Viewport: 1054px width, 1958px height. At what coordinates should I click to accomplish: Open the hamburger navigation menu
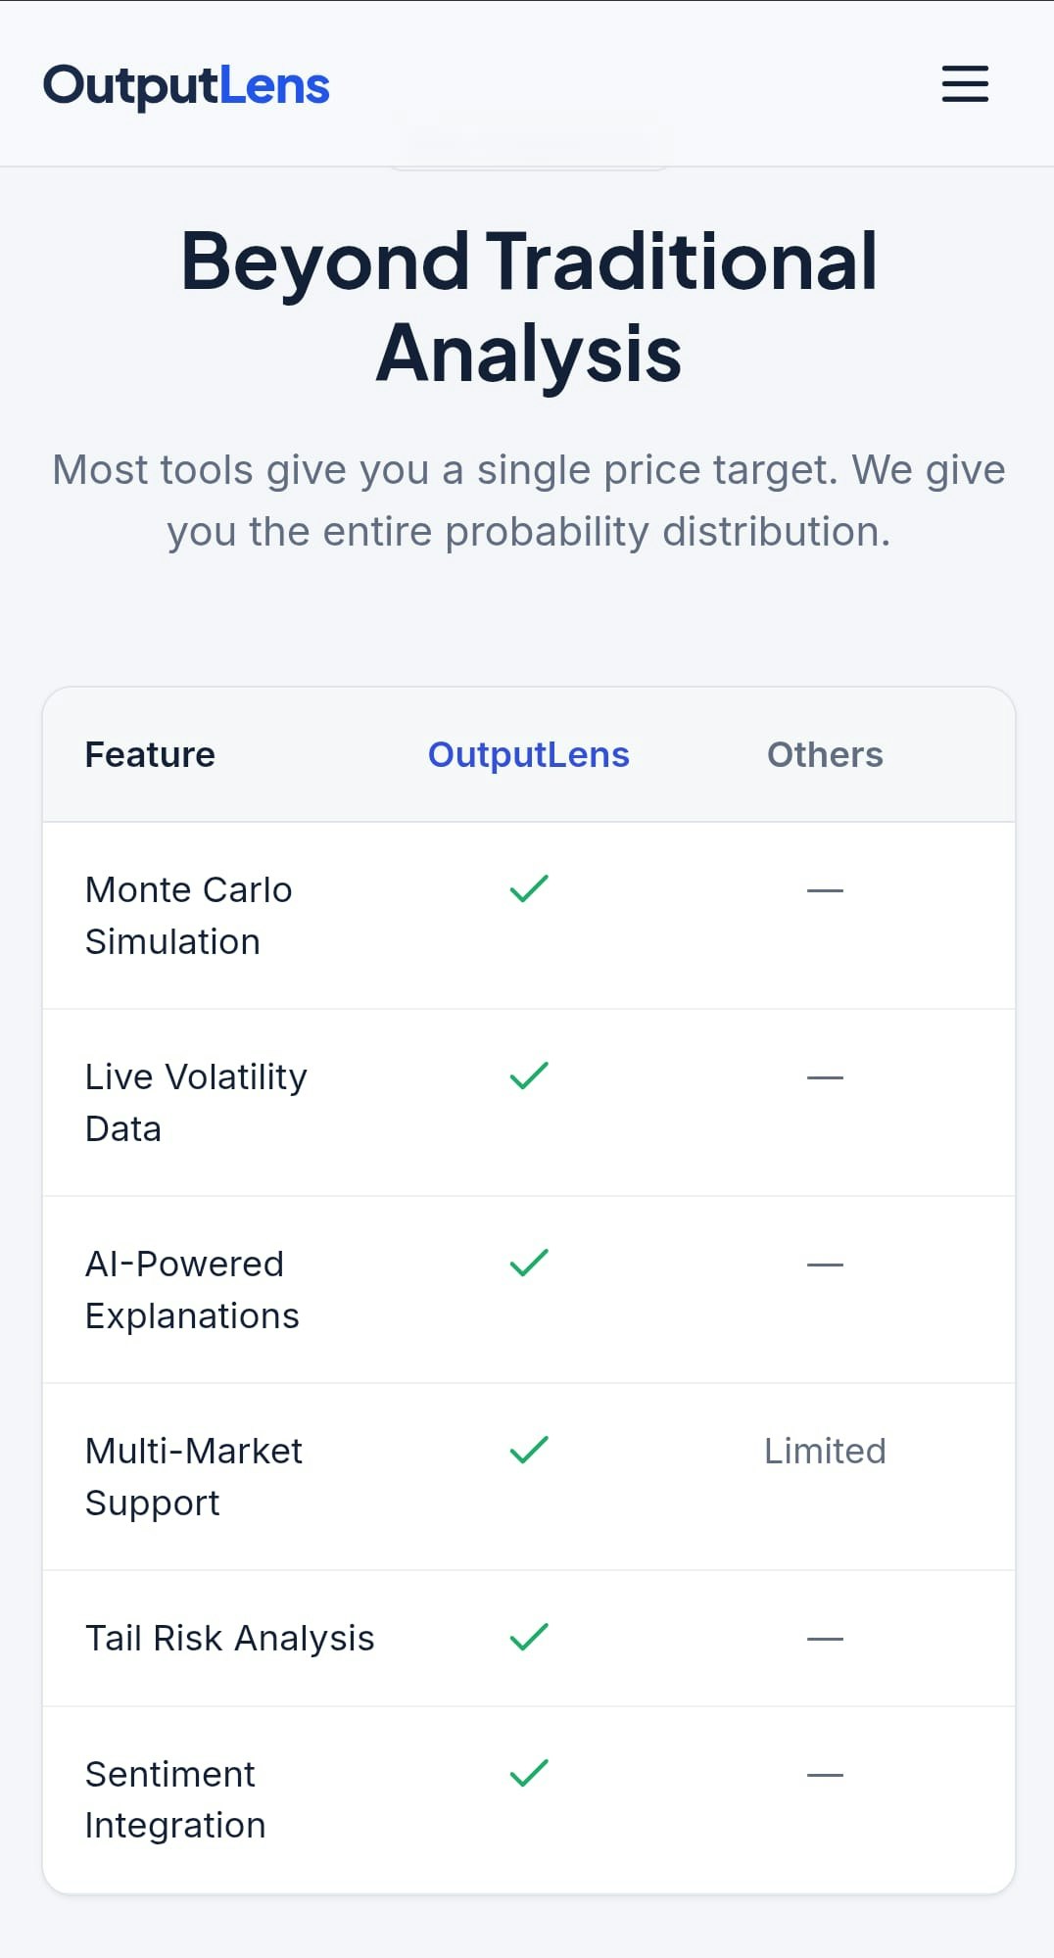[963, 85]
